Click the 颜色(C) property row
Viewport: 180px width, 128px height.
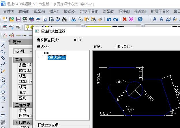pyautogui.click(x=25, y=65)
